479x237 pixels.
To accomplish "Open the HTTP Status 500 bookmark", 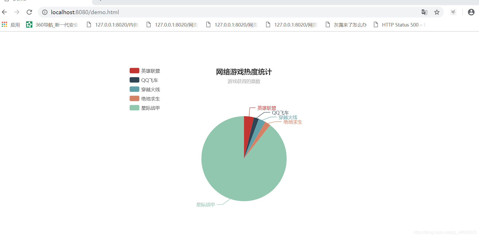I will click(x=400, y=25).
